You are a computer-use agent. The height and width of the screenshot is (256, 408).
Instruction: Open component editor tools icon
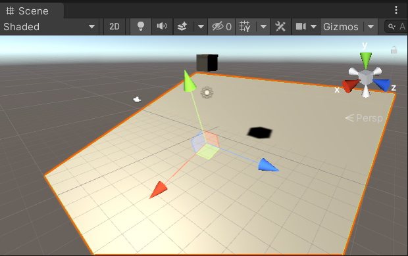[280, 27]
